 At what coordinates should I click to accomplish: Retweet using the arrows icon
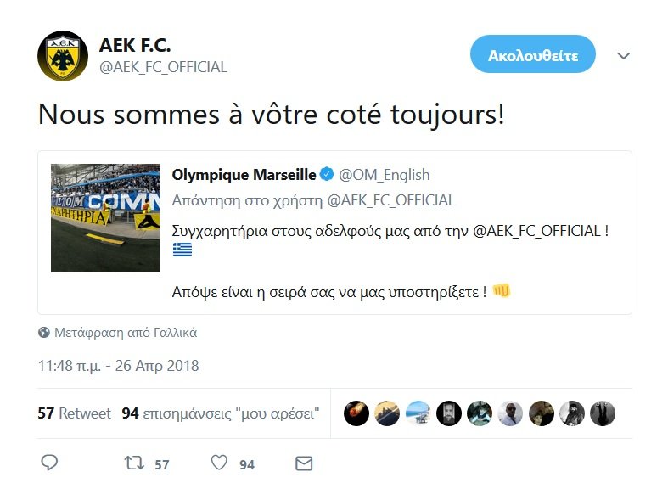(x=134, y=463)
